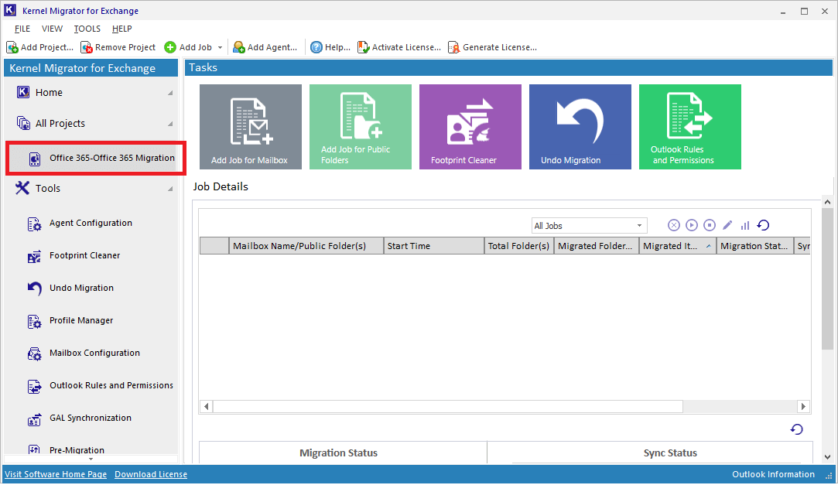Image resolution: width=838 pixels, height=485 pixels.
Task: Click the job table right scroll arrow
Action: (802, 406)
